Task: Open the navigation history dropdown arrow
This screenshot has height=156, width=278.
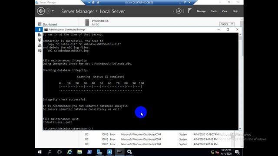Action: click(53, 11)
